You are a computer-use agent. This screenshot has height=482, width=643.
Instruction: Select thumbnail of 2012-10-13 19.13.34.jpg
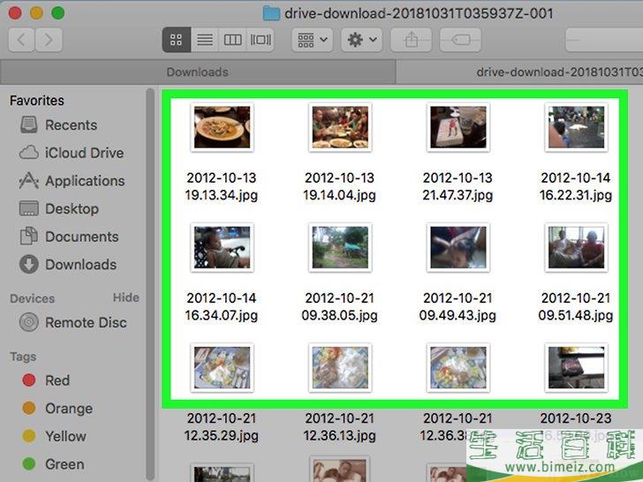click(x=222, y=127)
